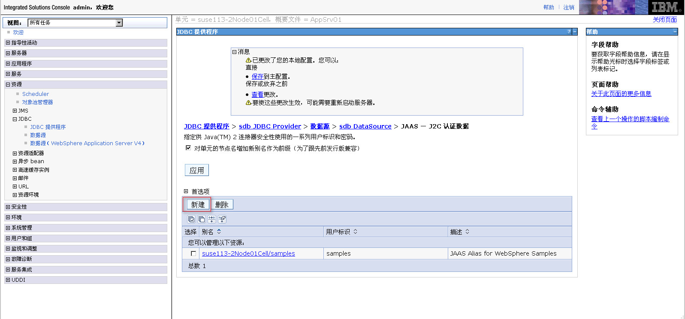The width and height of the screenshot is (685, 319).
Task: Sort the table by 别名 column arrows
Action: 219,232
